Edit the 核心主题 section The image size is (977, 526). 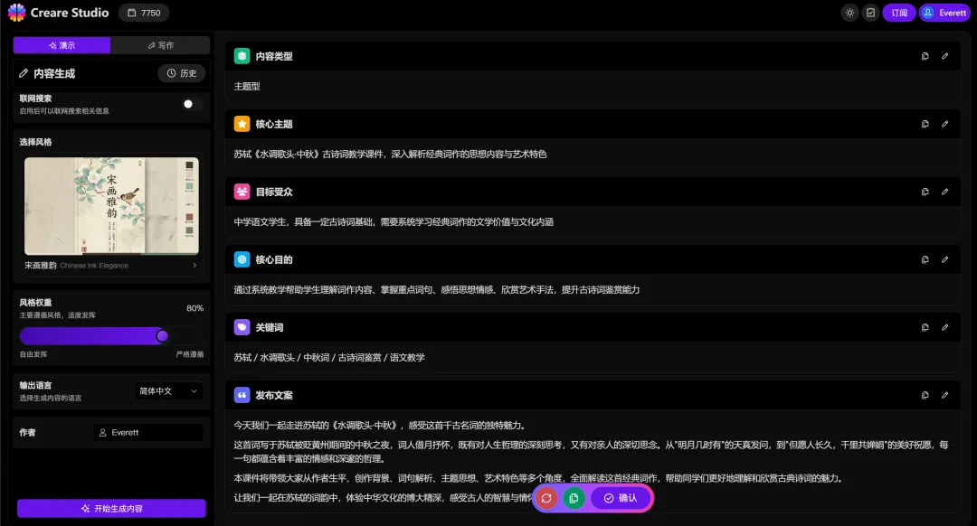click(945, 124)
